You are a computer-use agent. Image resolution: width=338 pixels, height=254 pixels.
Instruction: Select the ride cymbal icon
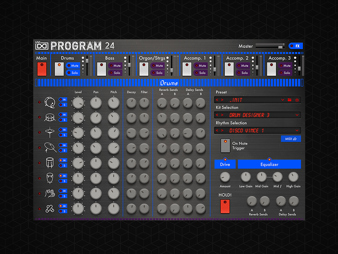(50, 148)
